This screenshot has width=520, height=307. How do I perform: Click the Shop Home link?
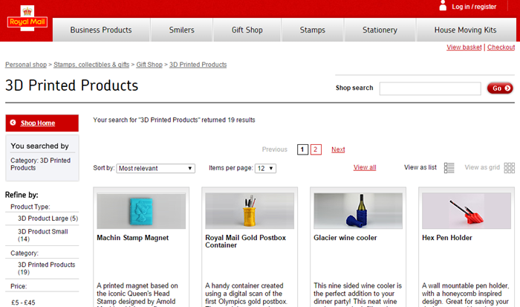pos(38,123)
